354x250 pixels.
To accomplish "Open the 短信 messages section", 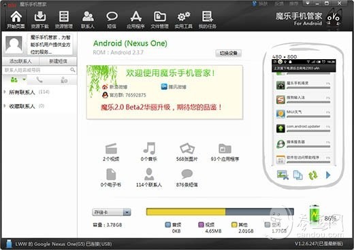I will [x=112, y=20].
